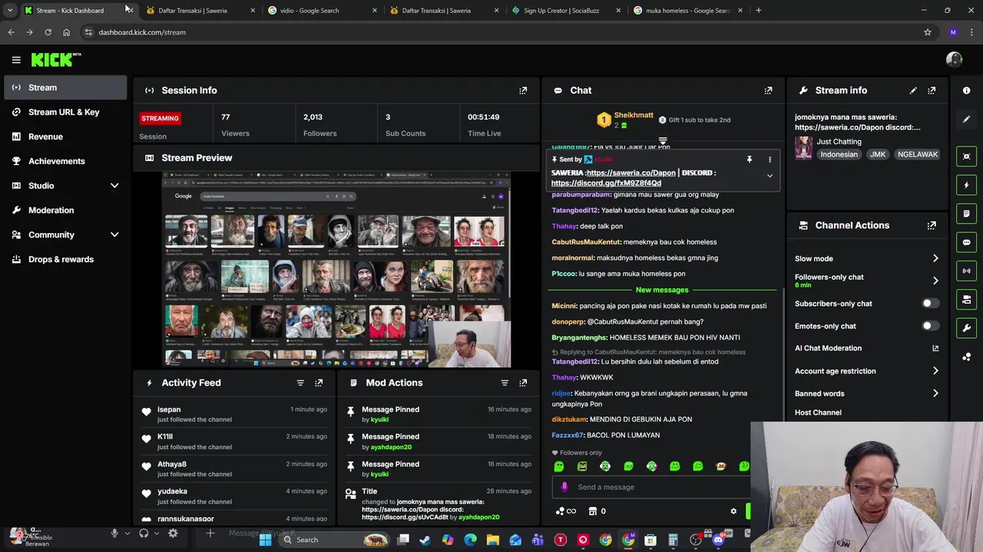Open chat settings gear icon
Screen dimensions: 983x552
[733, 511]
